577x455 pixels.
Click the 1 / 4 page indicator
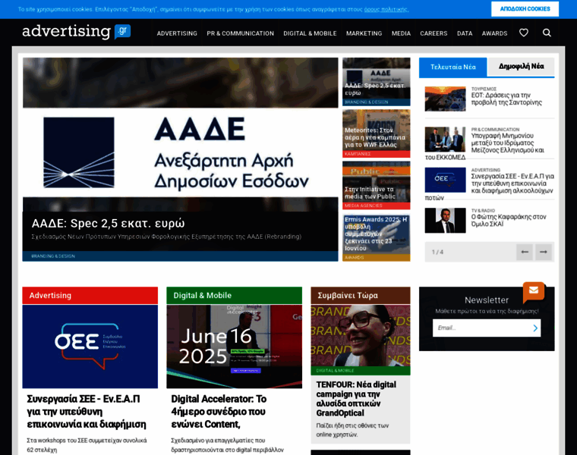pyautogui.click(x=437, y=252)
